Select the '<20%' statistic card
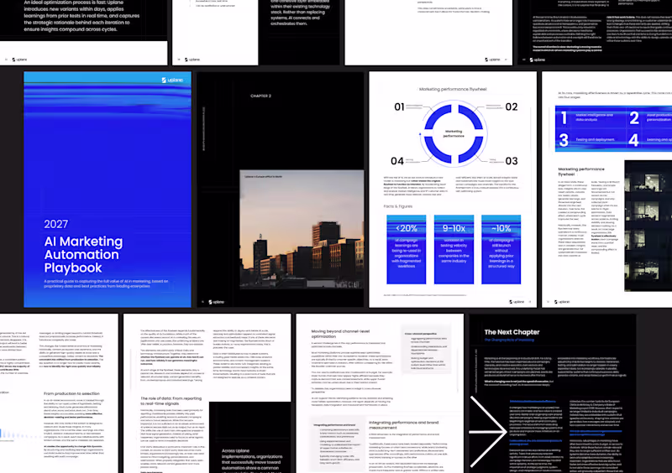672x473 pixels. coord(407,250)
